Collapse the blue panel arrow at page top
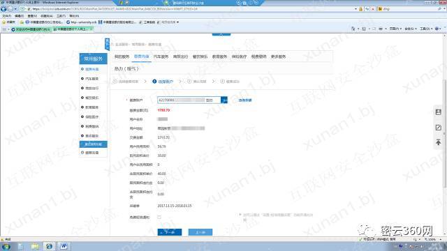The height and width of the screenshot is (251, 447). pyautogui.click(x=221, y=34)
